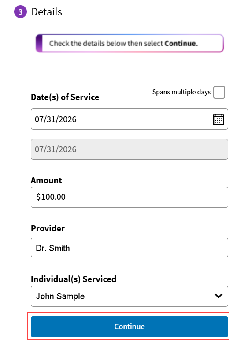Enable the Spans multiple days checkbox

tap(219, 92)
